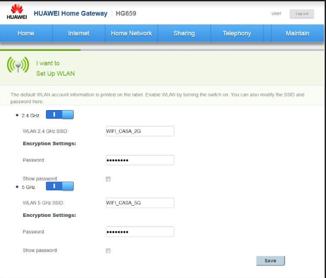Go to the Home Network tab
This screenshot has height=278, width=326.
click(131, 33)
